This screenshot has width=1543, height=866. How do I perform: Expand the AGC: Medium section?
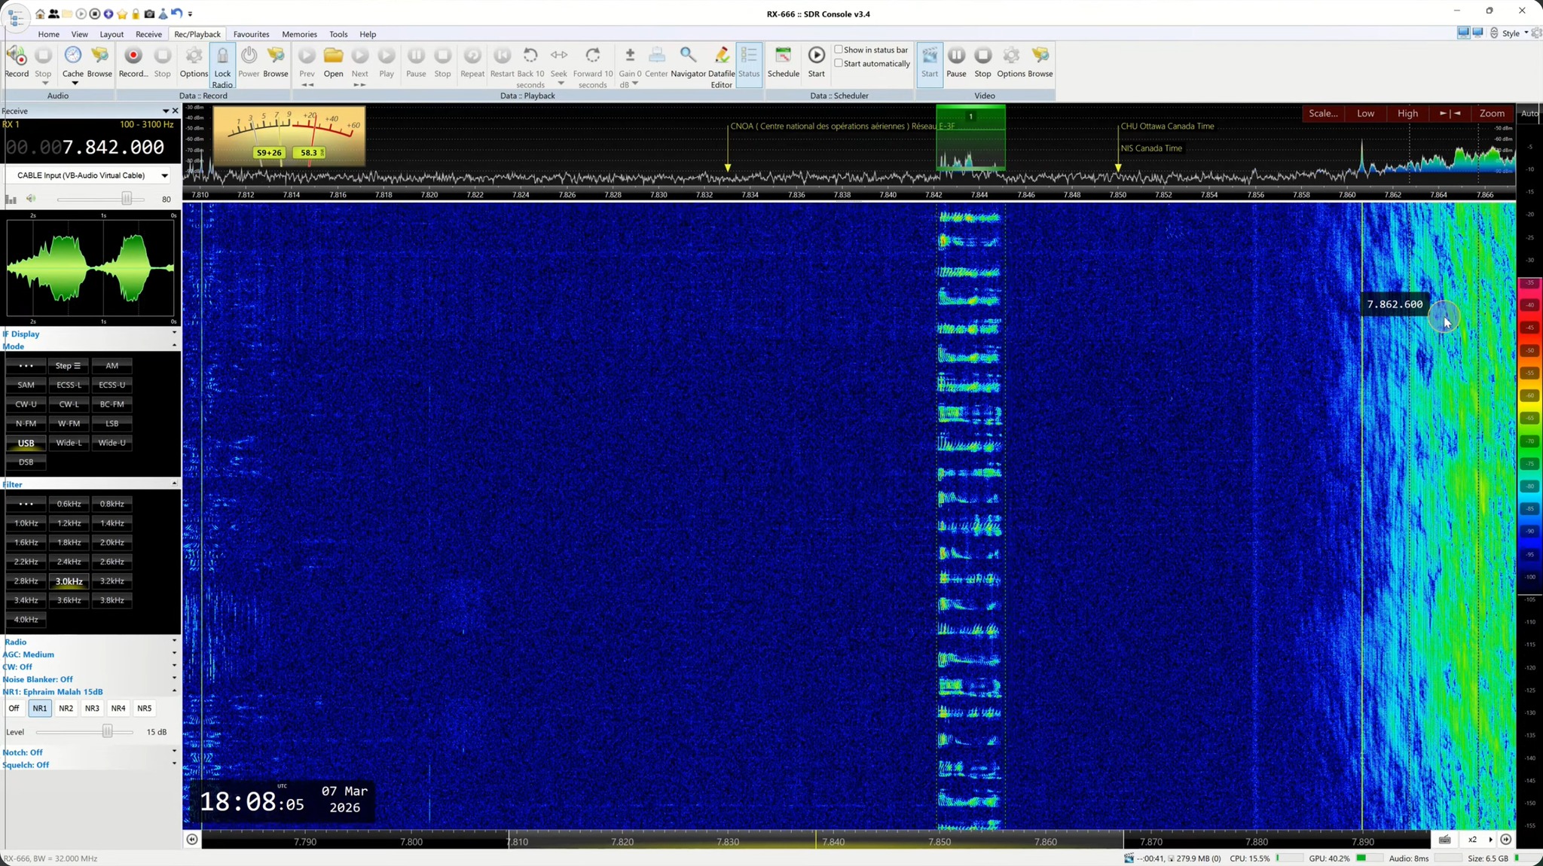174,654
